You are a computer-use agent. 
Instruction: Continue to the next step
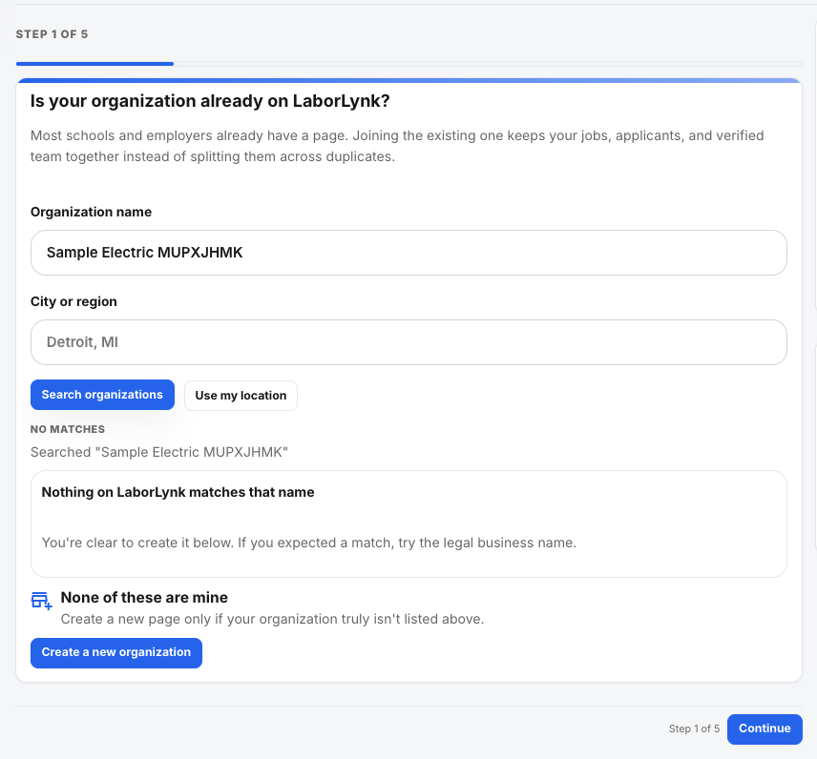(x=765, y=728)
